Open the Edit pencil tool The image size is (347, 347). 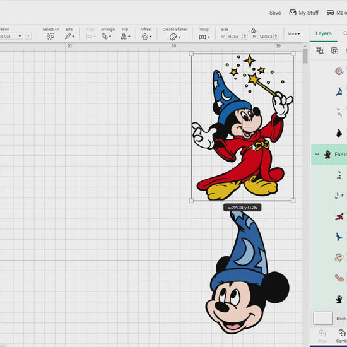(x=69, y=37)
